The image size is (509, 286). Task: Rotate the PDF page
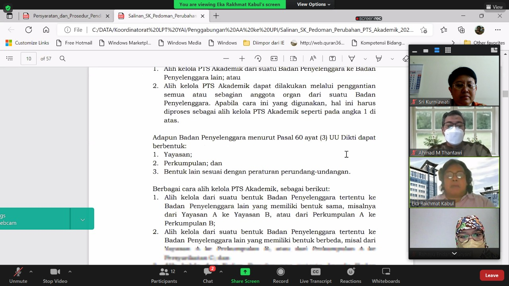[x=258, y=58]
